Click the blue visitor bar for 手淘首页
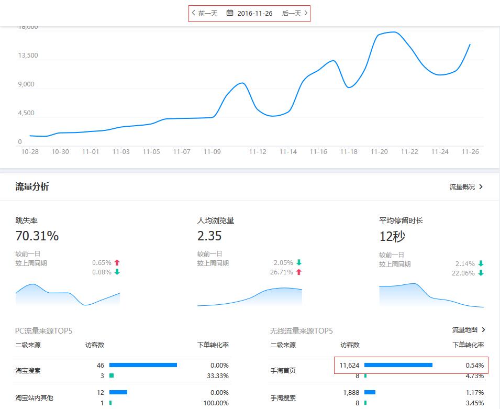This screenshot has height=409, width=500. point(399,365)
